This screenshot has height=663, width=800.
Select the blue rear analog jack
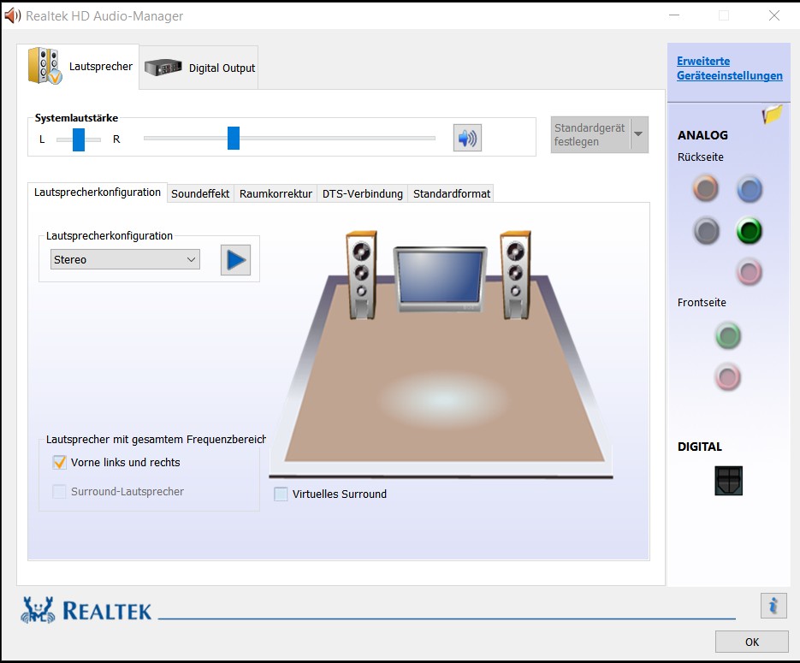click(750, 189)
